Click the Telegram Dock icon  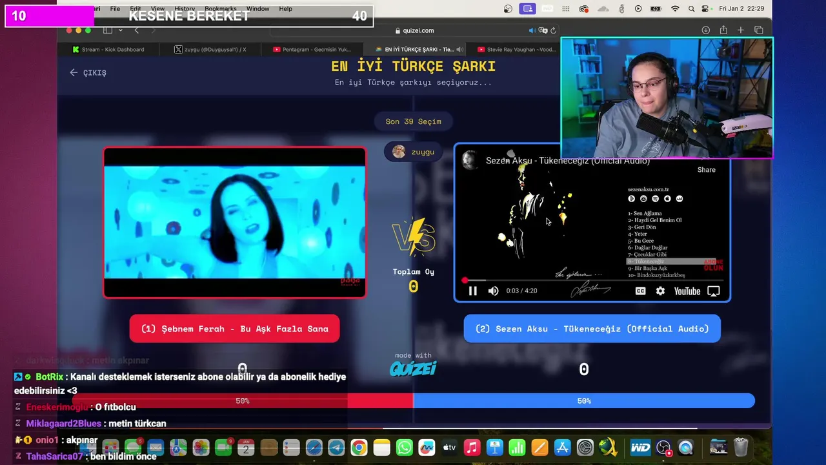point(336,447)
